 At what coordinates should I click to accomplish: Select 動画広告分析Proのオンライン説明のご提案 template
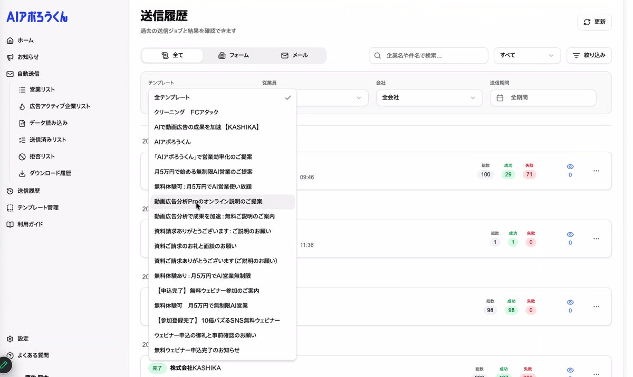point(222,202)
